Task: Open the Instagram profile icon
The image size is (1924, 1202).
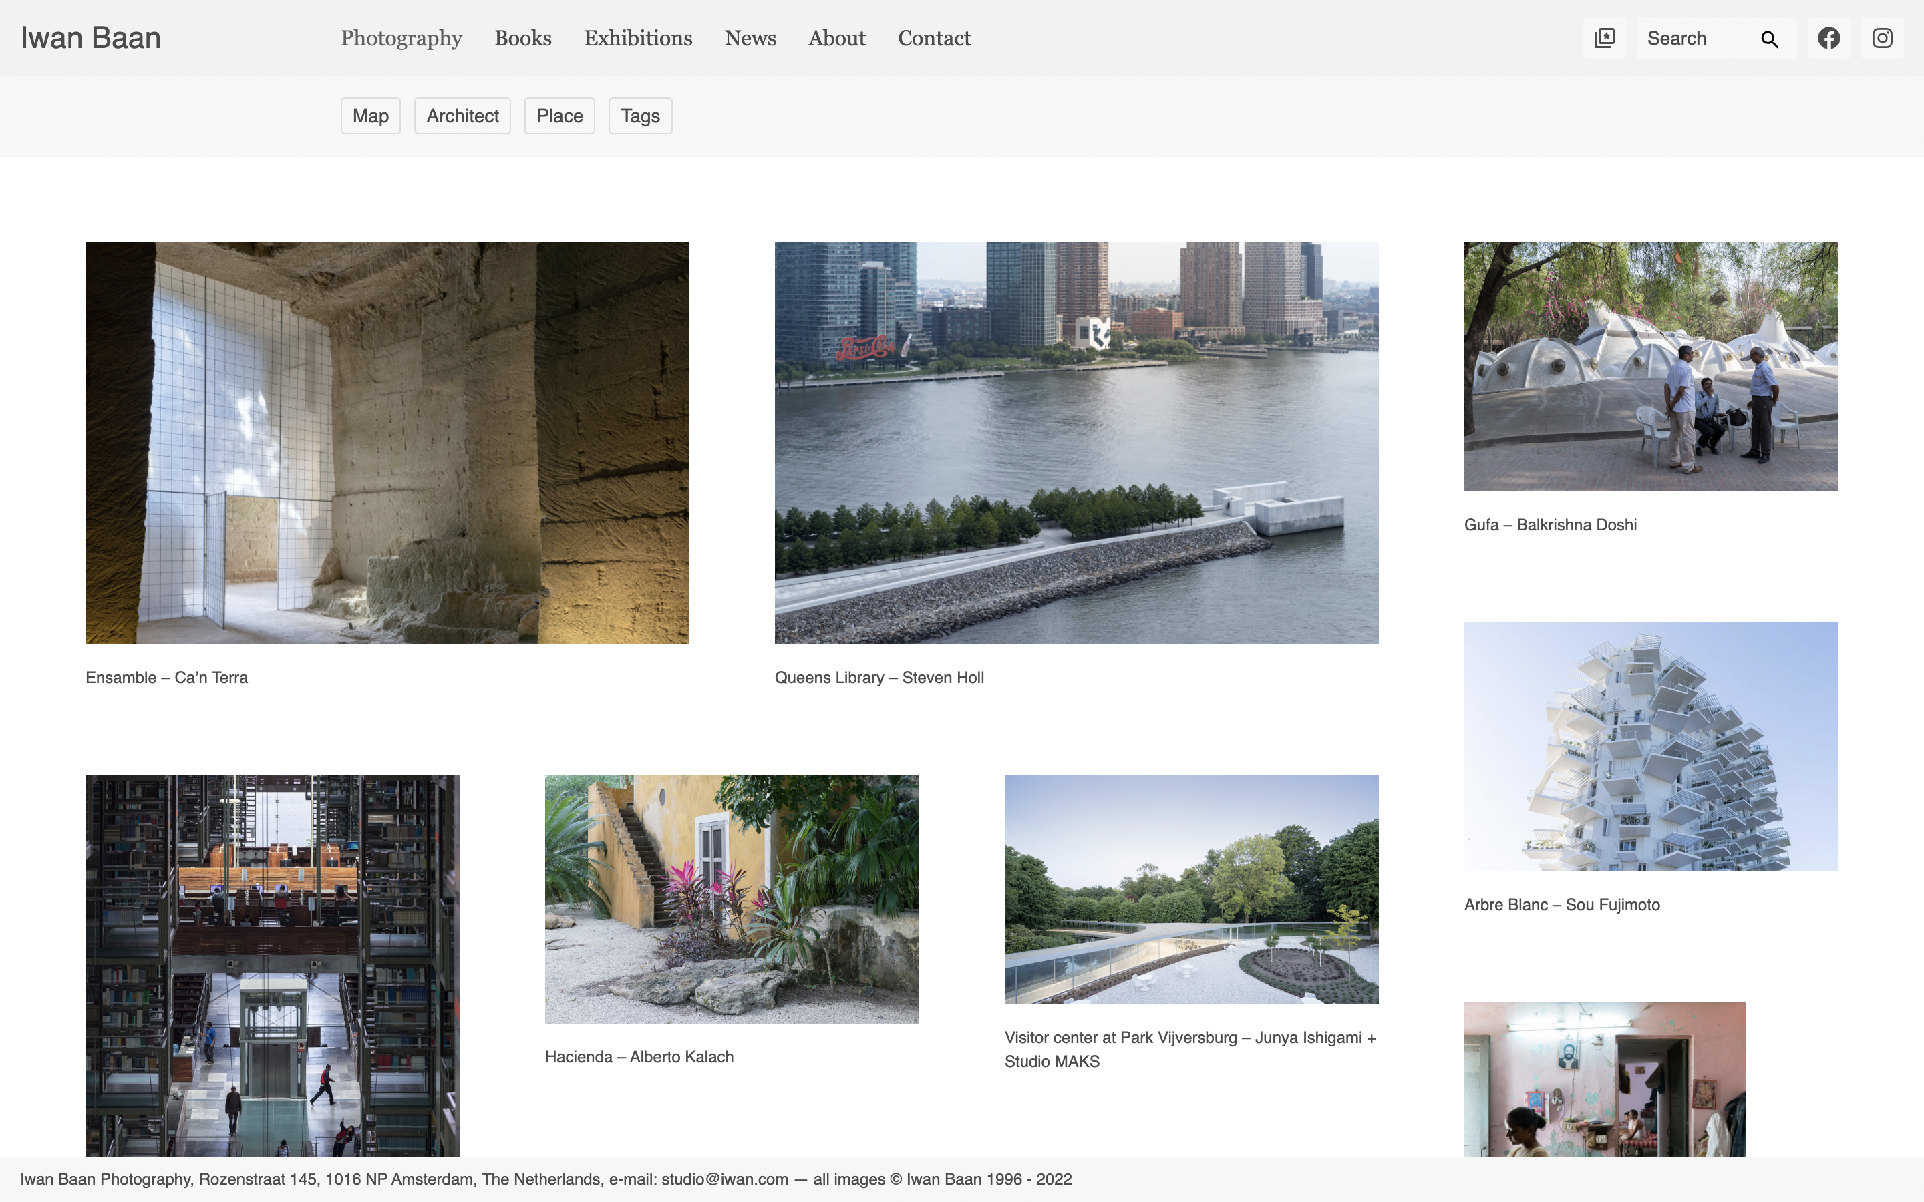Action: [1882, 38]
